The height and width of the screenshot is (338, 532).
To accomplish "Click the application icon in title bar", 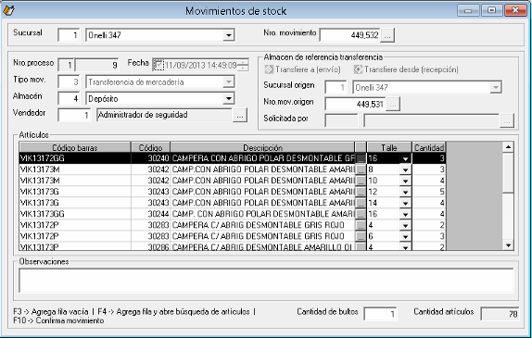I will coord(9,10).
